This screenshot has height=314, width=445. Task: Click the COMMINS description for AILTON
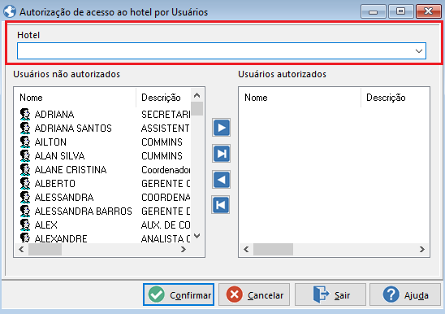162,142
